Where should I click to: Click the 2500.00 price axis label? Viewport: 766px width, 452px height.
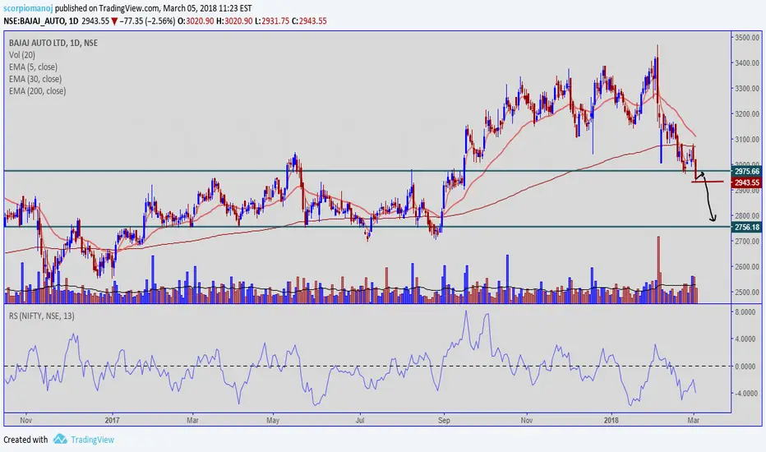click(x=747, y=293)
